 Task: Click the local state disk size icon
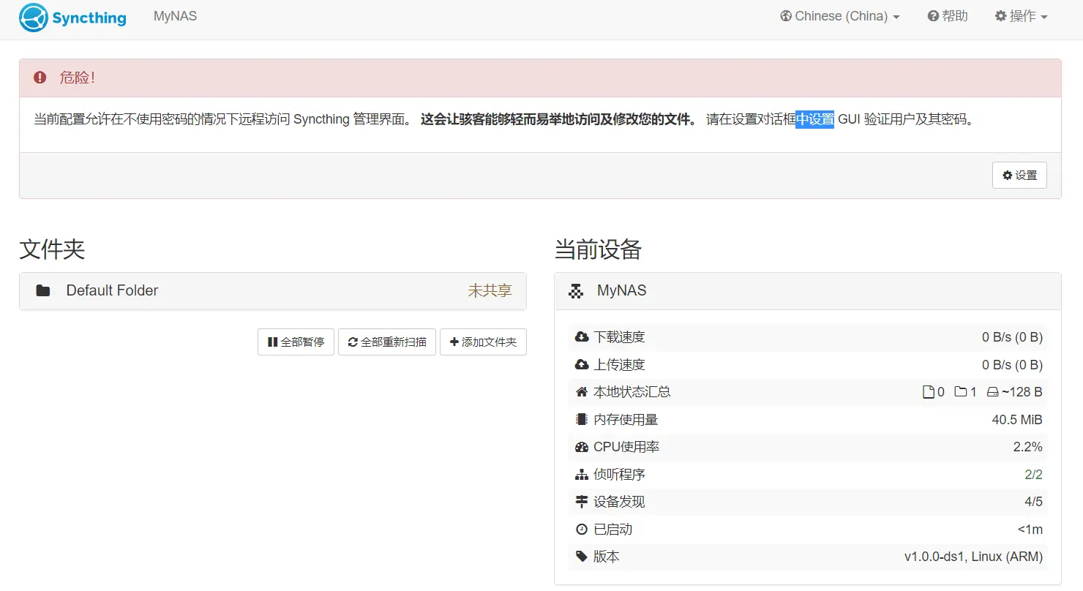(992, 392)
